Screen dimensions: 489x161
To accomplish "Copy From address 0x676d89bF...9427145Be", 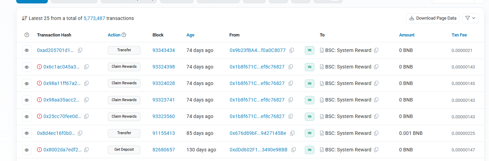I will (292, 133).
